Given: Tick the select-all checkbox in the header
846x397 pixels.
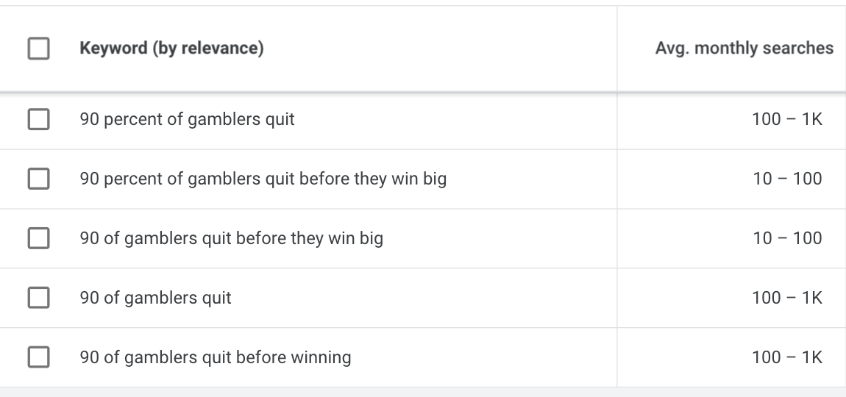Looking at the screenshot, I should tap(38, 49).
